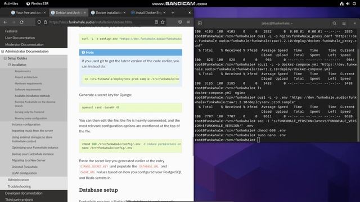Open terminal hamburger menu
Image resolution: width=360 pixels, height=202 pixels.
(344, 24)
